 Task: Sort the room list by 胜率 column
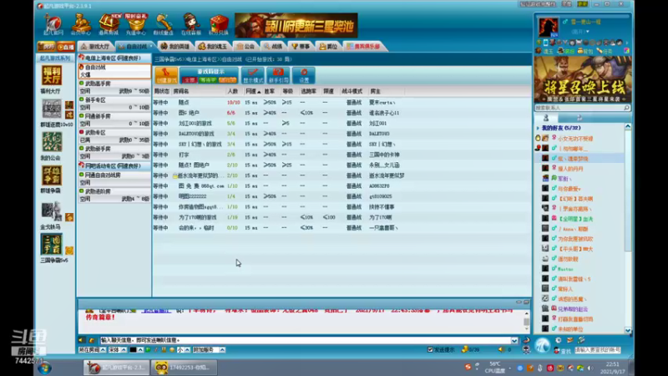pyautogui.click(x=269, y=91)
